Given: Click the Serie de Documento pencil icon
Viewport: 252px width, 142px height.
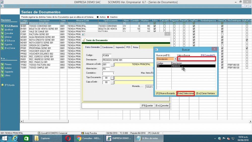Looking at the screenshot, I should [x=84, y=40].
